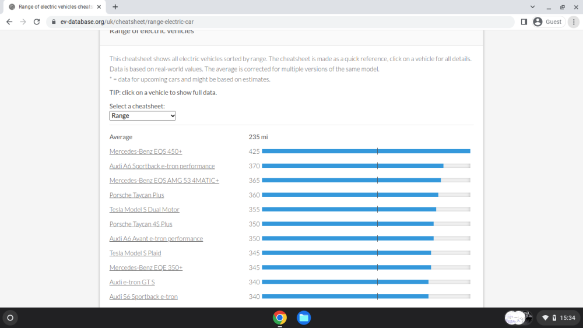The image size is (583, 328).
Task: Launch Chrome from the shelf
Action: click(x=280, y=318)
